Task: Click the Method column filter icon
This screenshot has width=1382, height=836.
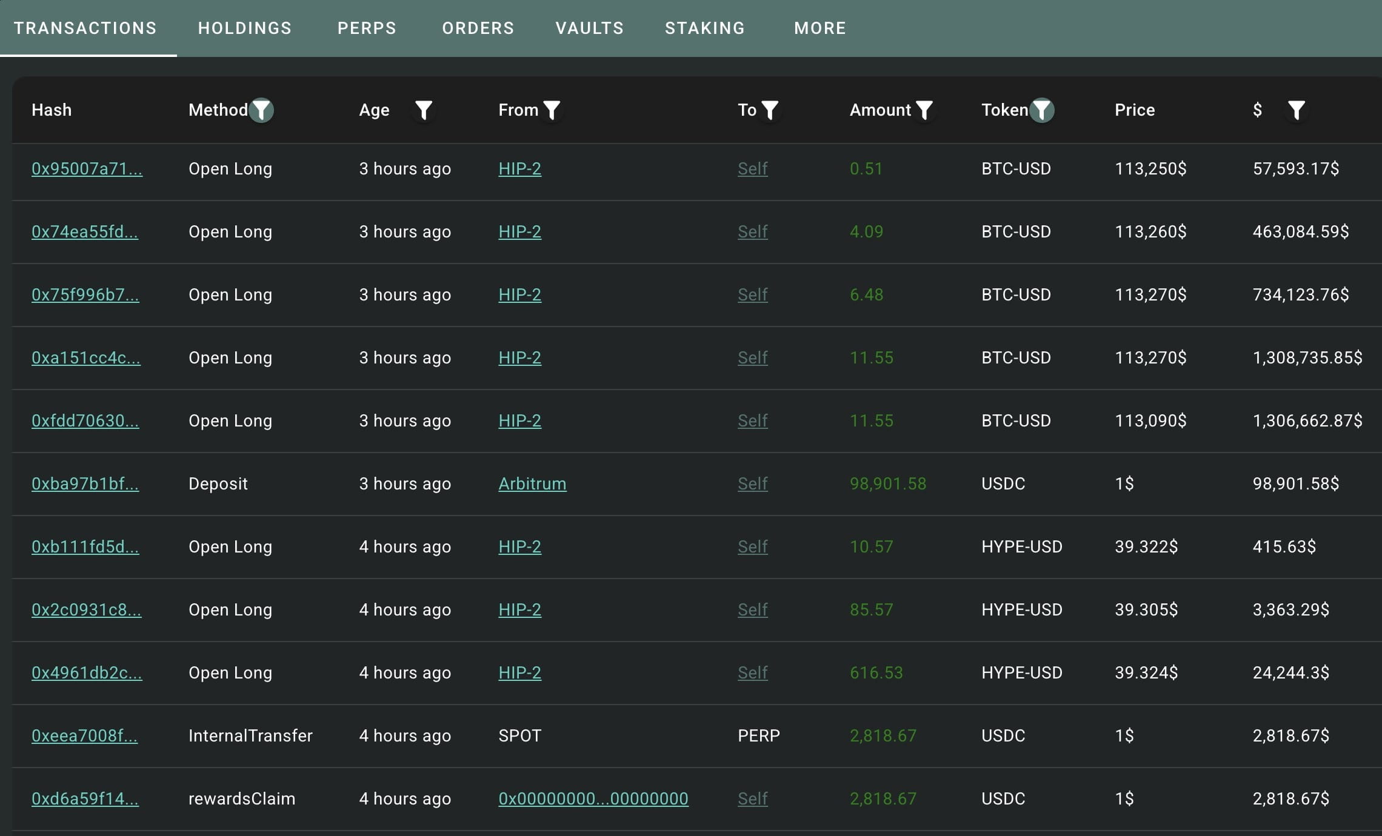Action: tap(261, 110)
